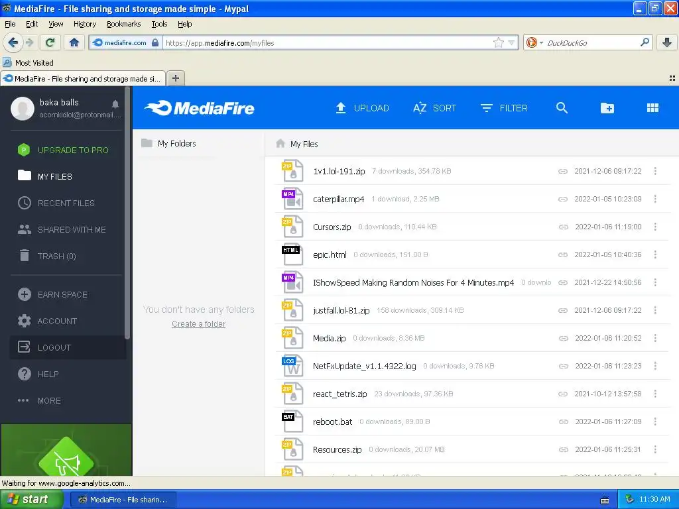679x509 pixels.
Task: Copy share link icon for IShowSpeed video
Action: [x=562, y=282]
